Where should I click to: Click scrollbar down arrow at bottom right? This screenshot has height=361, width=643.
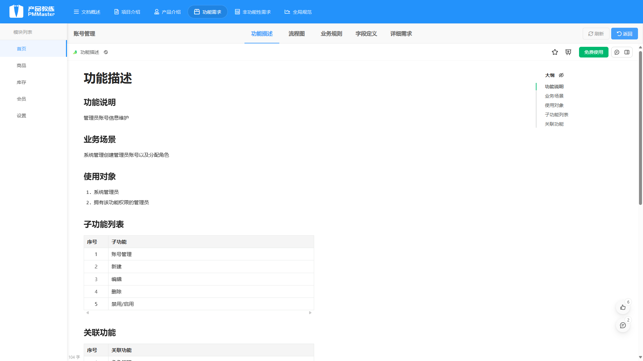pyautogui.click(x=640, y=357)
